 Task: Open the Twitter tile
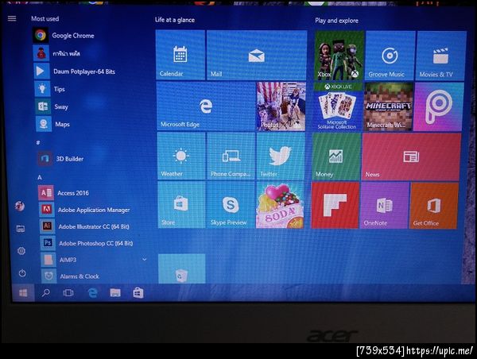point(281,156)
